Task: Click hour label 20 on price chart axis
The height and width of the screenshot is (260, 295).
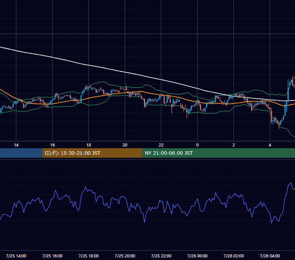Action: point(125,145)
